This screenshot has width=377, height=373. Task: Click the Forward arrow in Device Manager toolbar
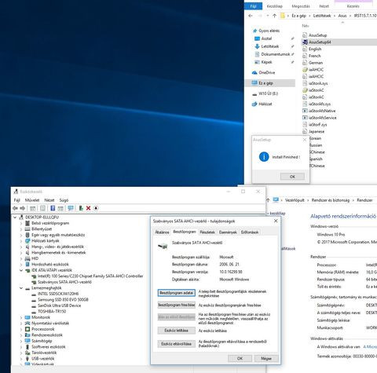tap(23, 208)
